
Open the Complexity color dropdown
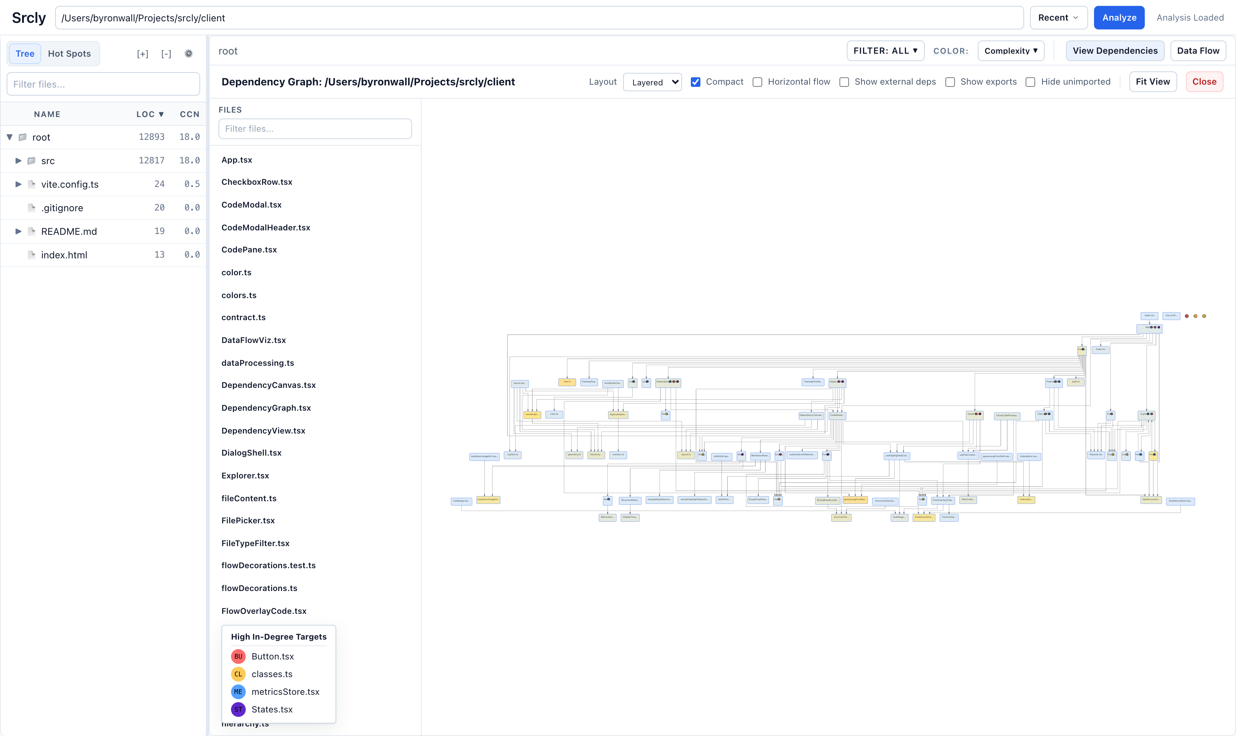(x=1011, y=50)
